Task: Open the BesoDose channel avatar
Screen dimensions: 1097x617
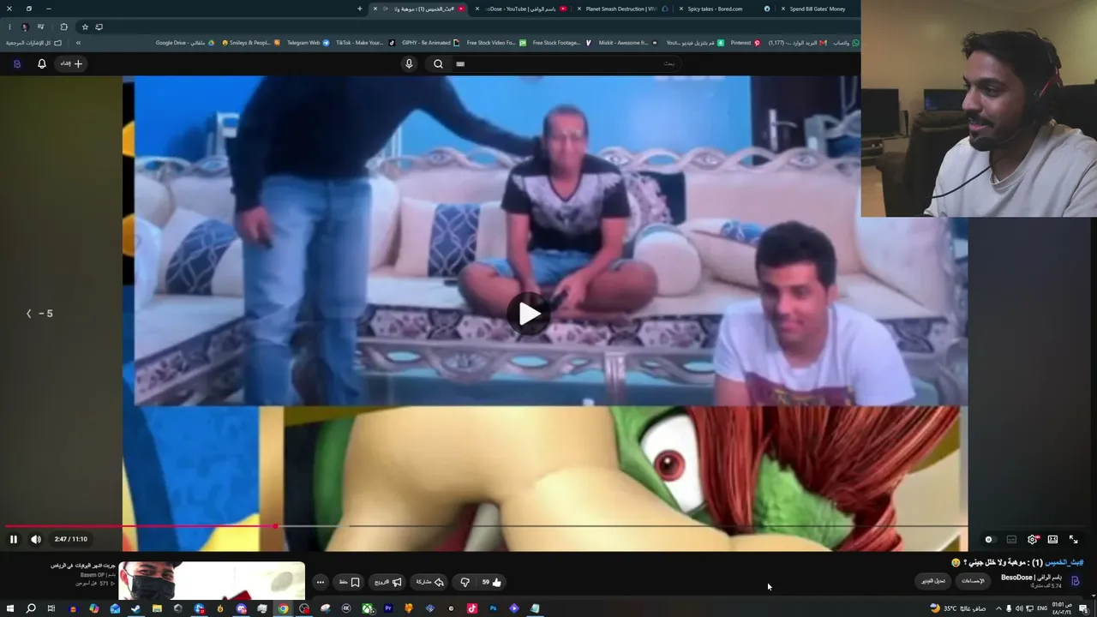Action: pos(1076,581)
